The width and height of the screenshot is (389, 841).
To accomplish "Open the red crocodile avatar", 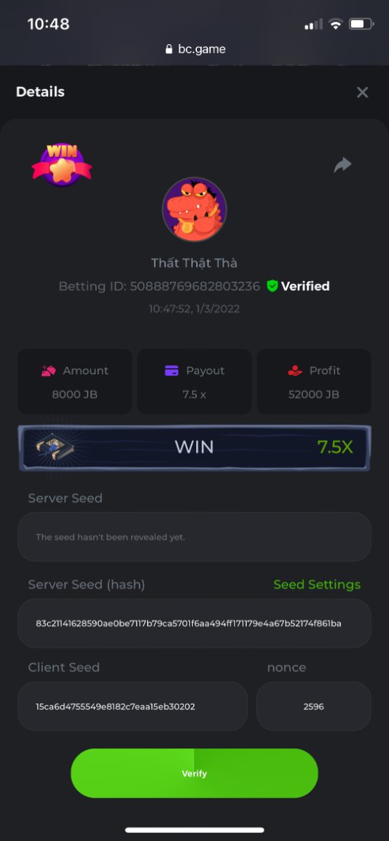I will coord(194,209).
